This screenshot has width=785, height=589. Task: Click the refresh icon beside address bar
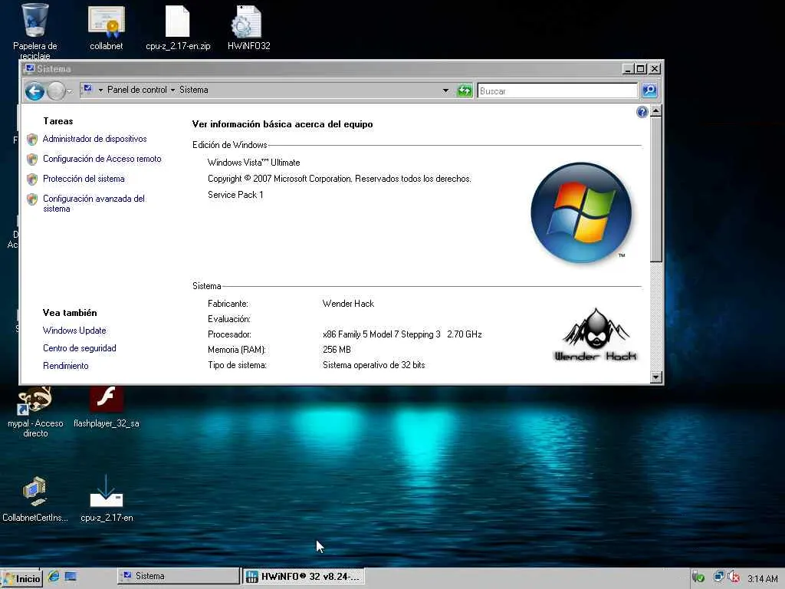[465, 90]
